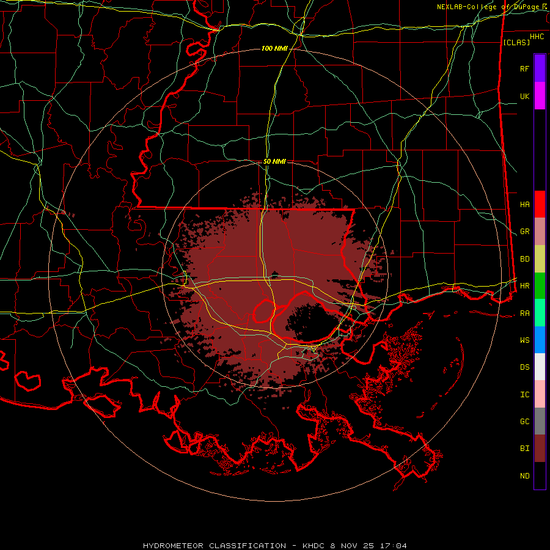Click the HR green legend swatch

(x=540, y=285)
